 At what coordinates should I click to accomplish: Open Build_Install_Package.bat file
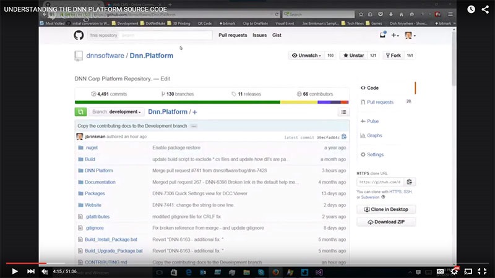coord(111,240)
